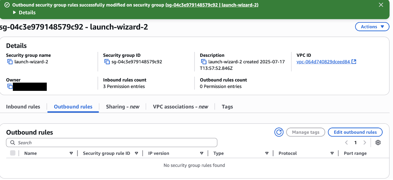
Task: Copy the description text
Action: (204, 62)
